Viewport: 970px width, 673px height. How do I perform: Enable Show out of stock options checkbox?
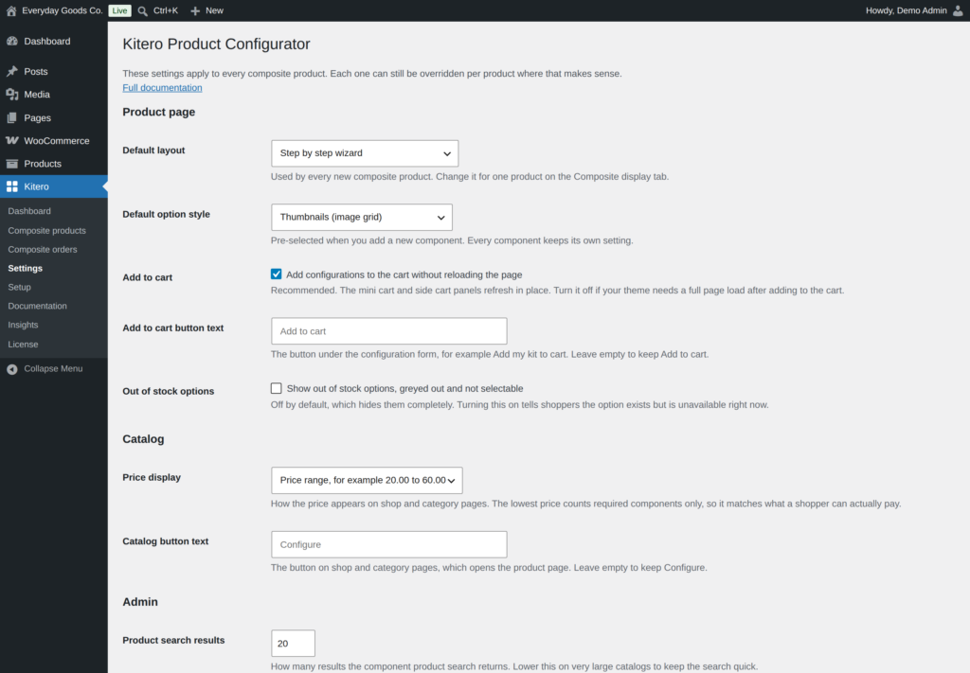[276, 388]
